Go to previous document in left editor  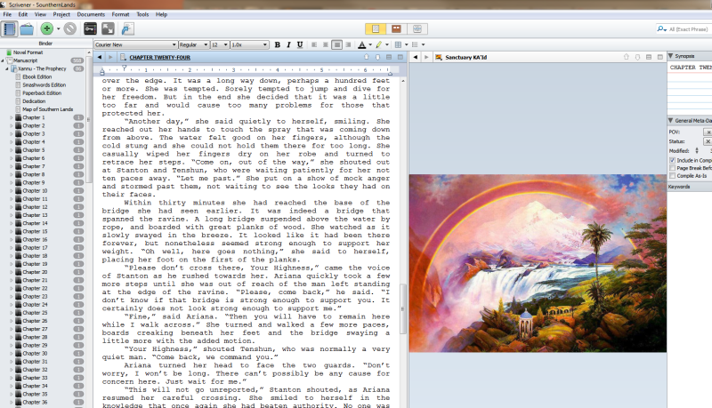tap(367, 57)
